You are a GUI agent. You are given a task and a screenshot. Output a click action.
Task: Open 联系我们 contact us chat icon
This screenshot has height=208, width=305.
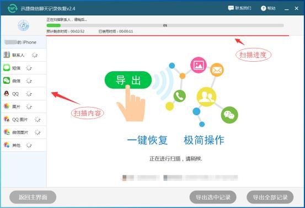click(x=231, y=8)
